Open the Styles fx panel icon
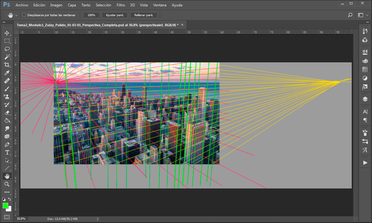 pyautogui.click(x=365, y=87)
